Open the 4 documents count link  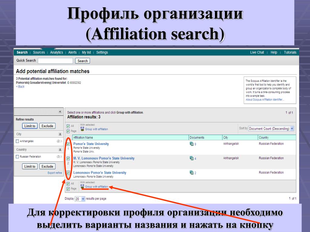coord(195,159)
